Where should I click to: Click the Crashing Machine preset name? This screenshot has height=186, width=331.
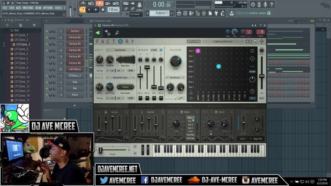point(223,41)
